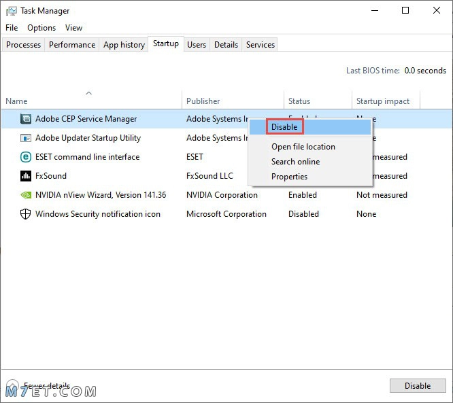The height and width of the screenshot is (403, 453).
Task: Select the ESET command line interface row
Action: pos(227,157)
